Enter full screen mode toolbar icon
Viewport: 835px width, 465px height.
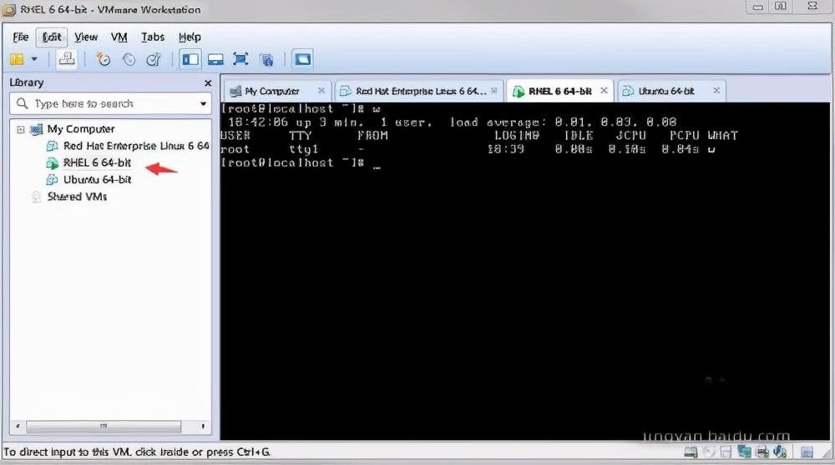click(x=240, y=59)
